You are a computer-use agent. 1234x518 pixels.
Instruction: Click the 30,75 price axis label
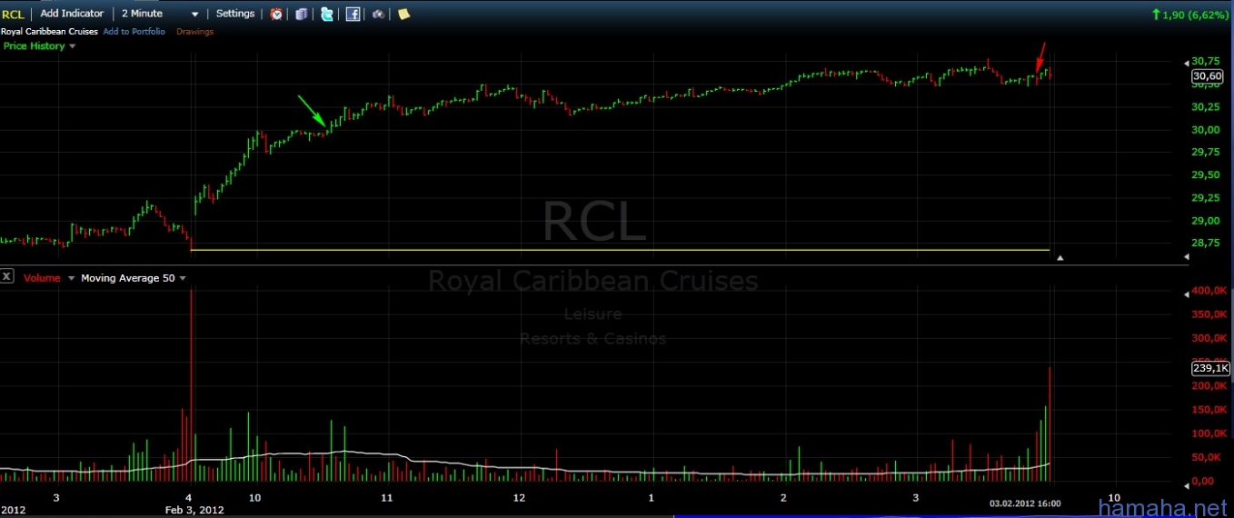point(1206,62)
